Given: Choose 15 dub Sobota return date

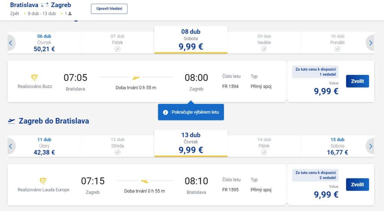Looking at the screenshot, I should tap(337, 146).
